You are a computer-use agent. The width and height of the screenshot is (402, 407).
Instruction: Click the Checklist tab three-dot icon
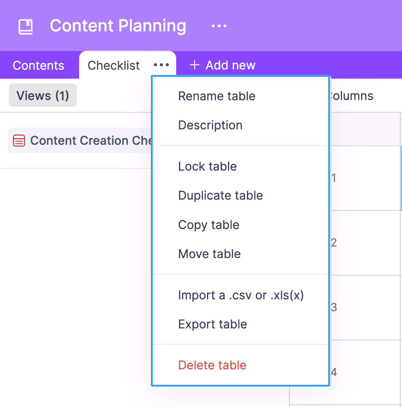pos(161,65)
